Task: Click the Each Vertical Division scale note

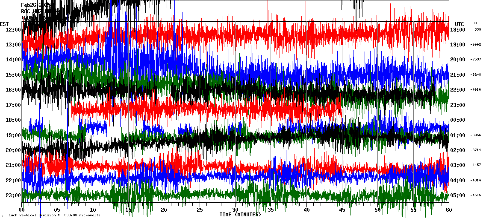Action: click(54, 215)
